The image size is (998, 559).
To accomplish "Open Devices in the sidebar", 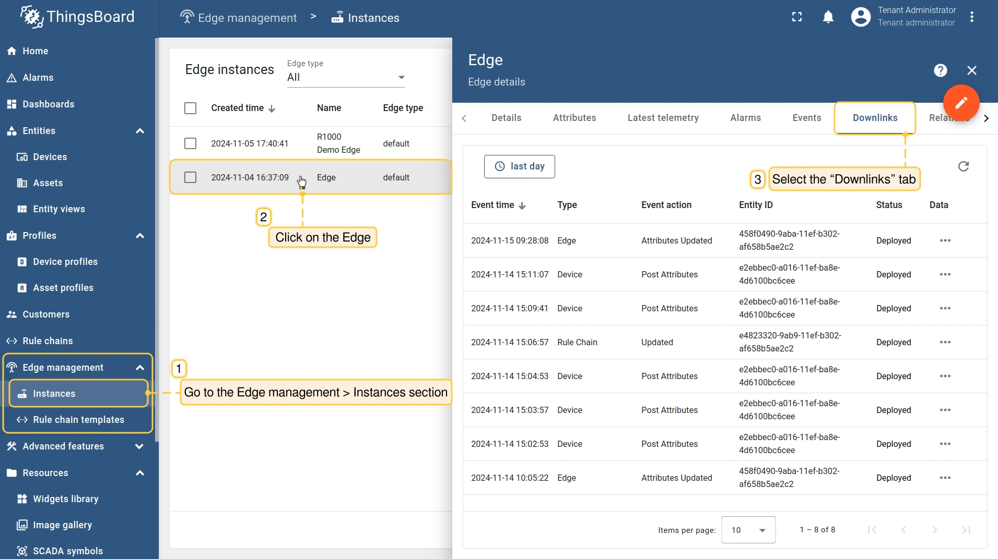I will tap(50, 157).
